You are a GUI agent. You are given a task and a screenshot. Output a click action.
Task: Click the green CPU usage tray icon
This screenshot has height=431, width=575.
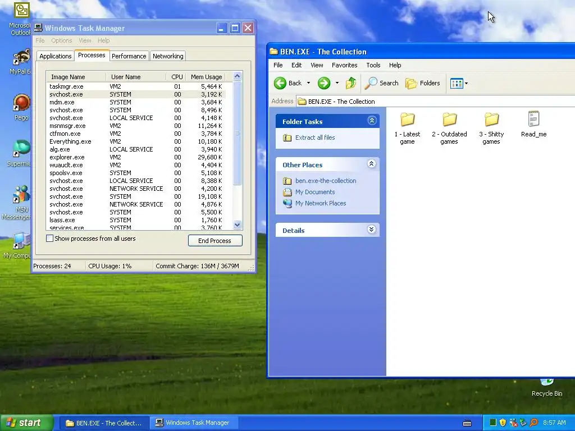[493, 423]
